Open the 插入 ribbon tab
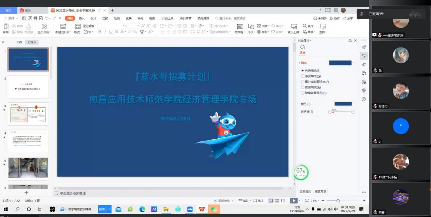Screen dimensions: 431x217 click(82, 18)
